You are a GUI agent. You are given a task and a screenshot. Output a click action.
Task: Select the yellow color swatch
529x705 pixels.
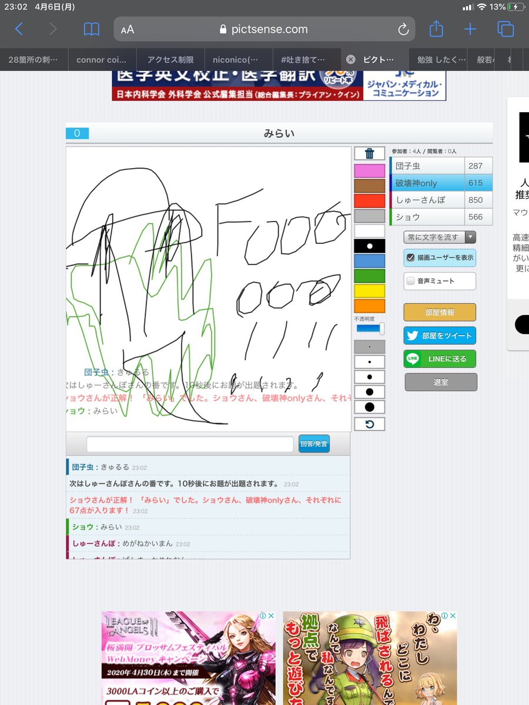369,291
